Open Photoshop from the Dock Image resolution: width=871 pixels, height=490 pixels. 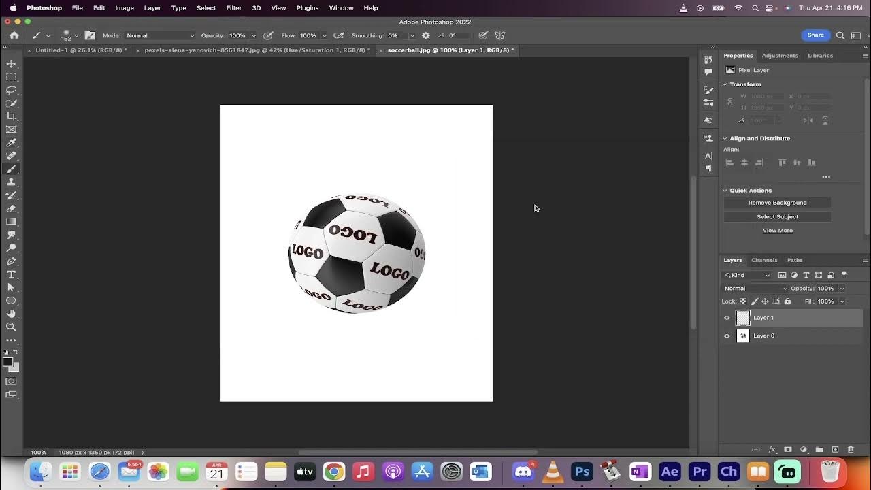point(582,472)
